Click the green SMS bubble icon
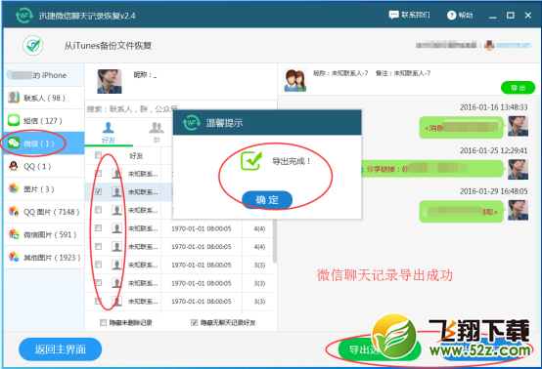Viewport: 542px width, 369px height. point(14,120)
